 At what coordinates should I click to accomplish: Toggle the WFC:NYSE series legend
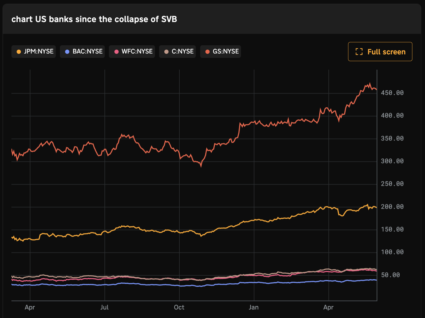(132, 51)
